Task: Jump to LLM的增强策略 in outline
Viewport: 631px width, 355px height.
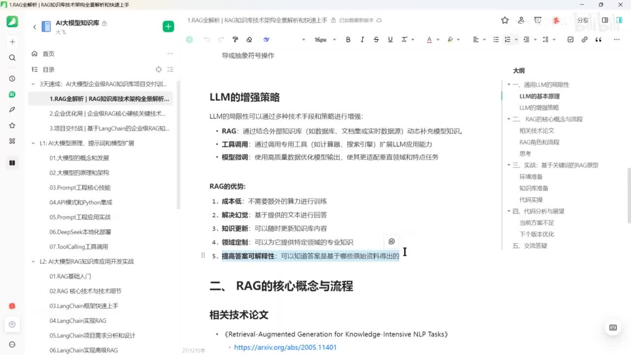Action: (539, 107)
